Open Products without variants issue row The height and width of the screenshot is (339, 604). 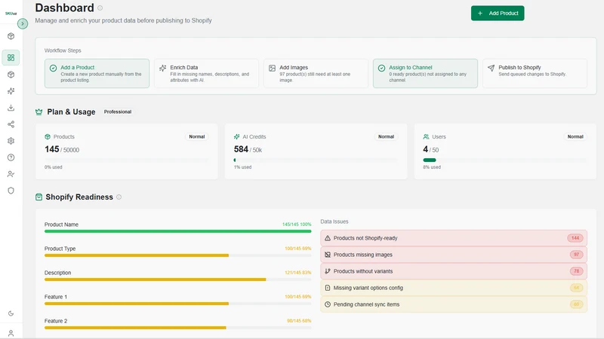point(454,271)
